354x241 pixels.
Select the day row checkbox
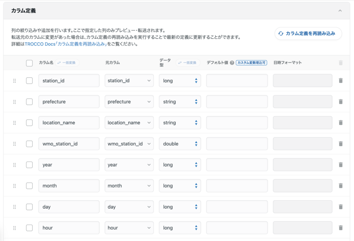29,207
